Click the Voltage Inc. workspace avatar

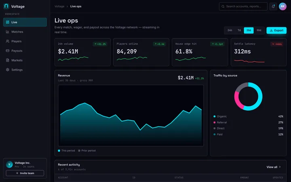pyautogui.click(x=9, y=164)
